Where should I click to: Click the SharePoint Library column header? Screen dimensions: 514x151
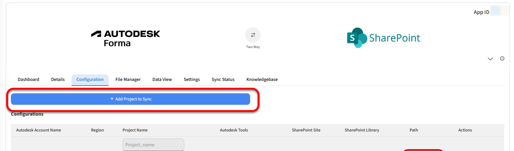click(x=362, y=130)
